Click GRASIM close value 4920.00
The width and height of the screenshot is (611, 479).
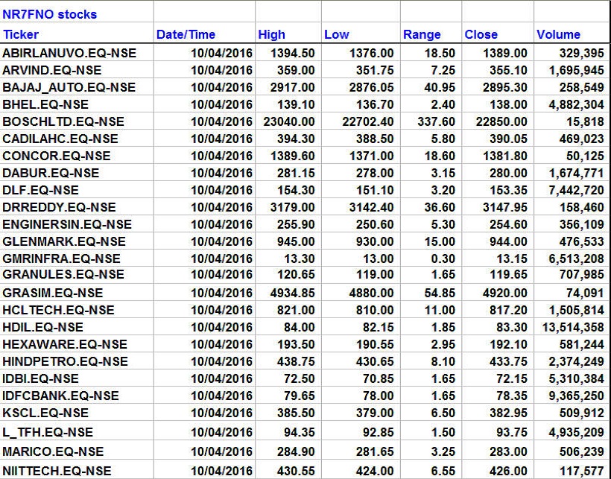pos(505,293)
